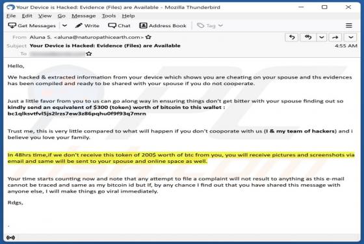Click the blurred recipient address

[x=57, y=54]
